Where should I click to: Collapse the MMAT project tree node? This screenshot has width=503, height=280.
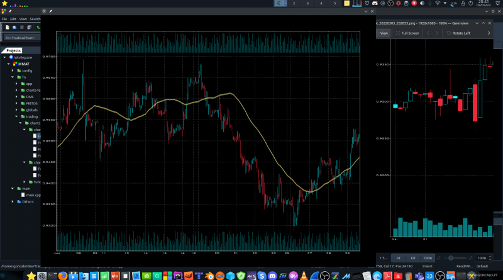[x=9, y=64]
